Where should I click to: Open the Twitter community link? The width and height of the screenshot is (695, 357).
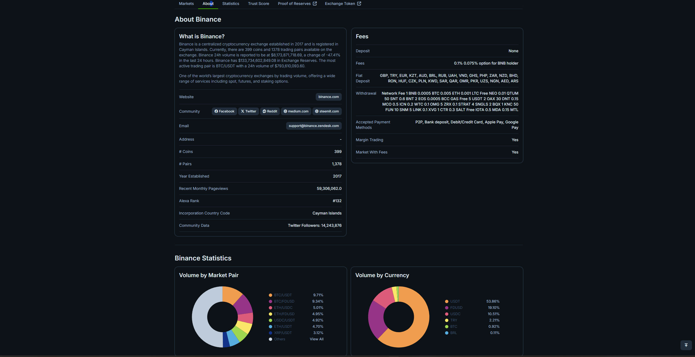pyautogui.click(x=248, y=111)
